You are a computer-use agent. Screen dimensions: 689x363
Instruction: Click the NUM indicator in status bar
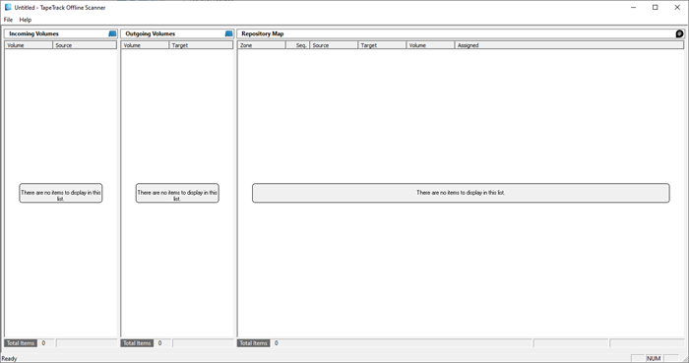tap(654, 359)
